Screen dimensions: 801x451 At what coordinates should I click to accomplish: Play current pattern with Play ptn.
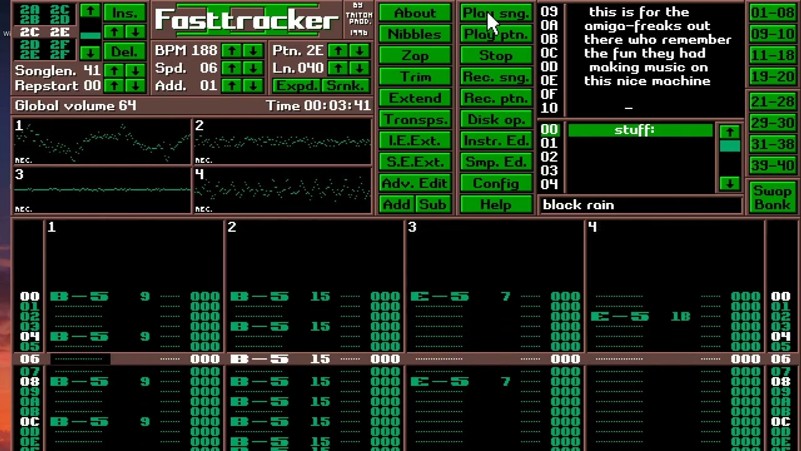496,34
